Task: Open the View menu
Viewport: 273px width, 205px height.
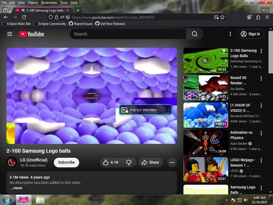Action: click(21, 3)
